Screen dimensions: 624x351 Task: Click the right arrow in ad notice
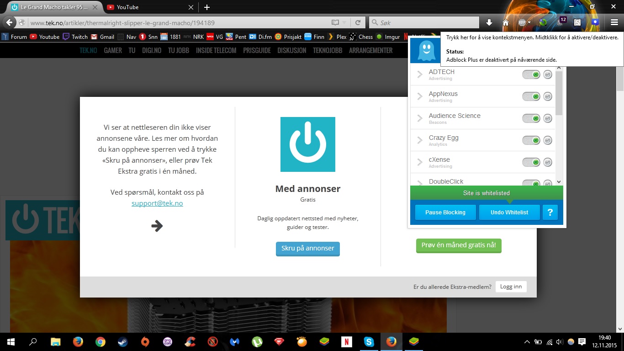tap(157, 226)
